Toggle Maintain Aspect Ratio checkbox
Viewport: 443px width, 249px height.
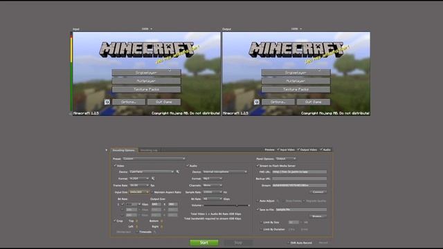152,192
